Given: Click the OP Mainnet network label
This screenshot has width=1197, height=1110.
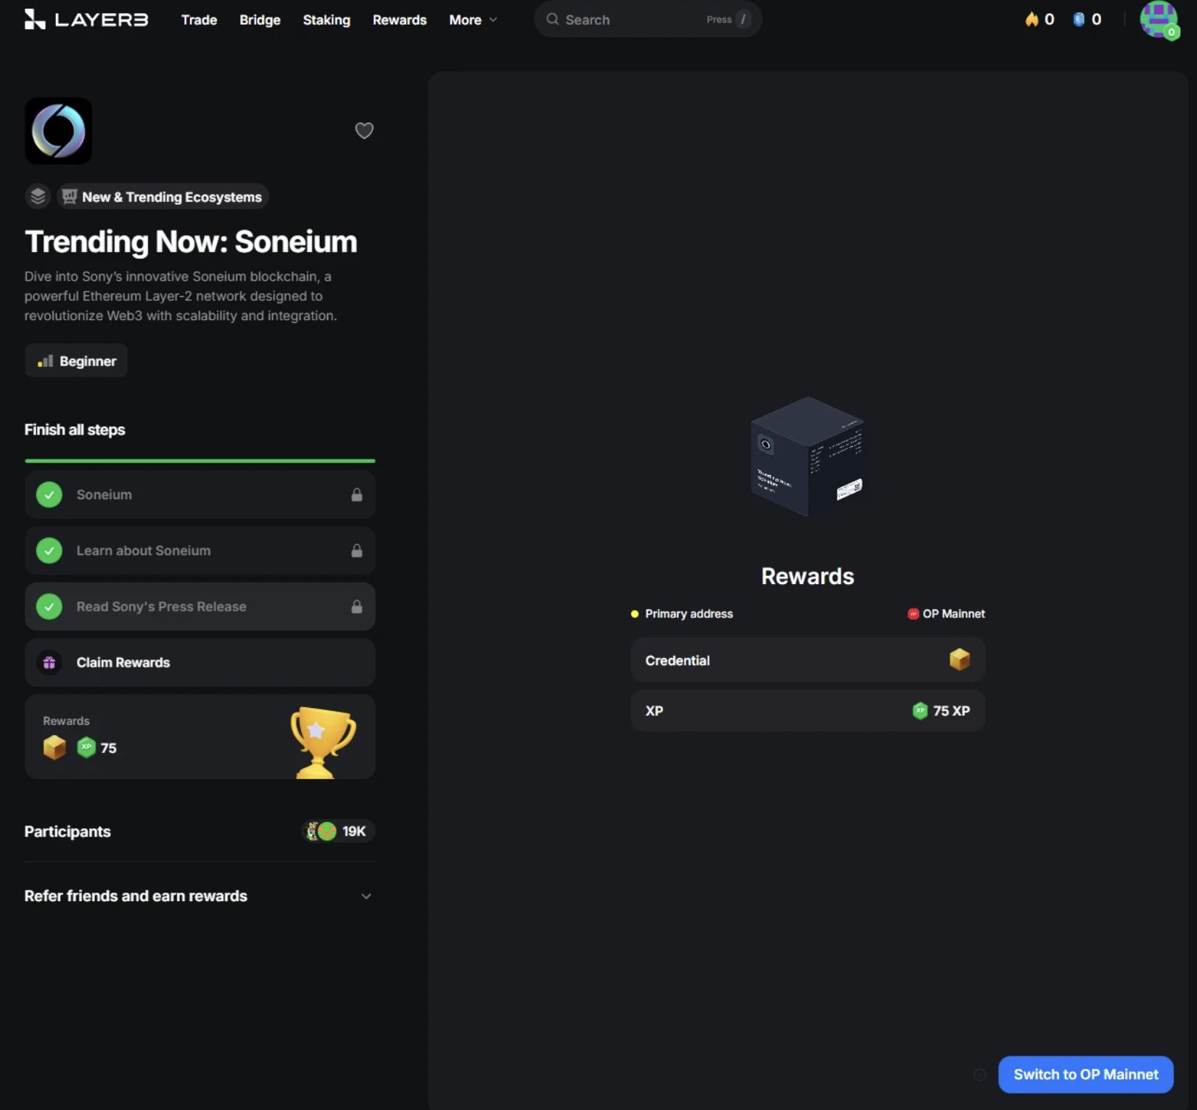Looking at the screenshot, I should (x=946, y=614).
